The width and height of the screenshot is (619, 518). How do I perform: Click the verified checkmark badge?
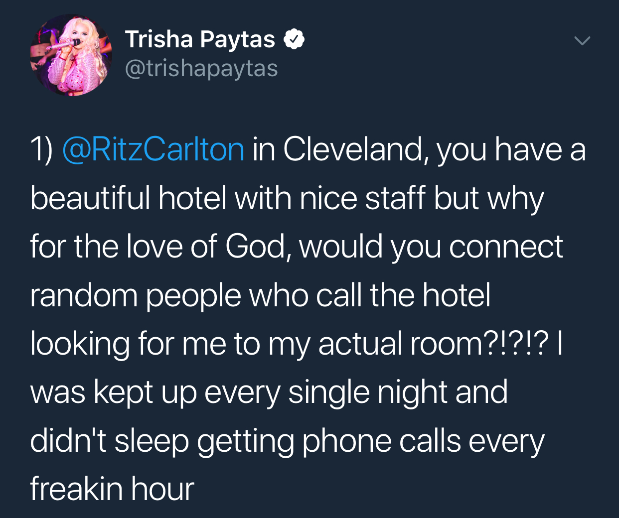(x=294, y=39)
